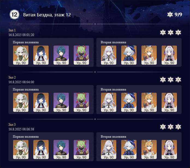Click Xingqiu portrait in Зал 1 first half
190x168 pixels.
pyautogui.click(x=61, y=55)
